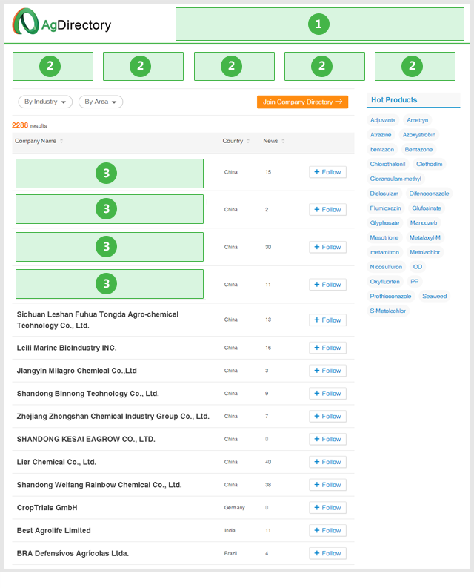Follow Lier Chemical Co., Ltd.
The image size is (474, 588).
[327, 462]
